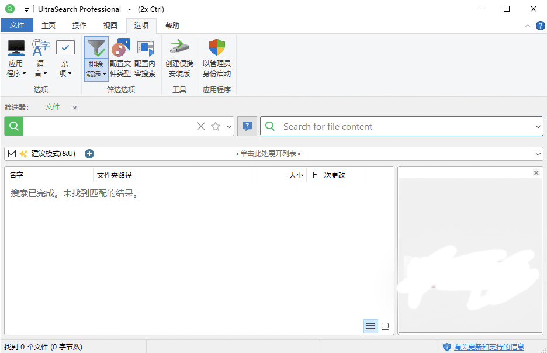Switch to the 帮助 tab

[172, 25]
